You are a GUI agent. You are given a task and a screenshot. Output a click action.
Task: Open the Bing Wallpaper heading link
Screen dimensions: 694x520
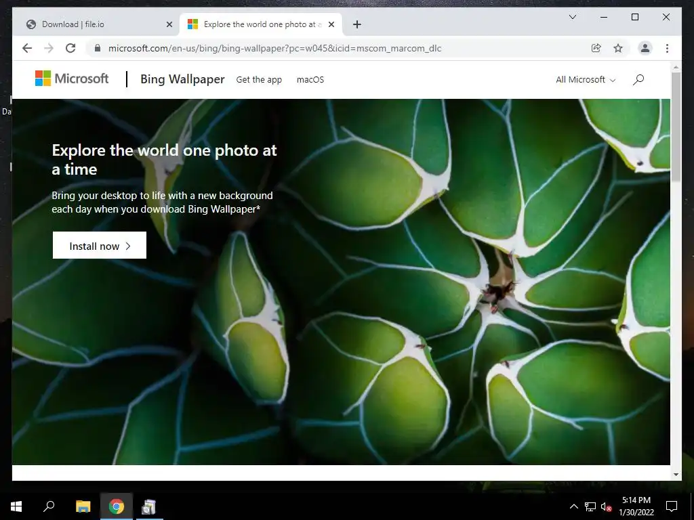[182, 79]
